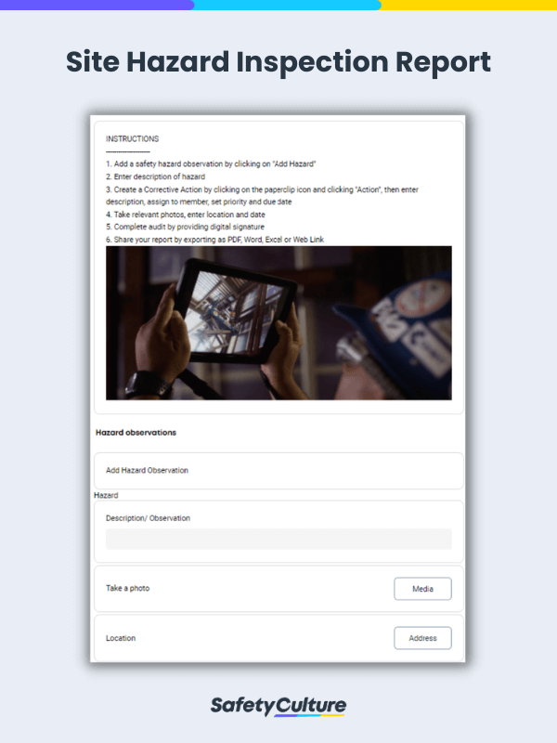Select the Add Hazard Observation row
The image size is (557, 743).
[x=278, y=471]
